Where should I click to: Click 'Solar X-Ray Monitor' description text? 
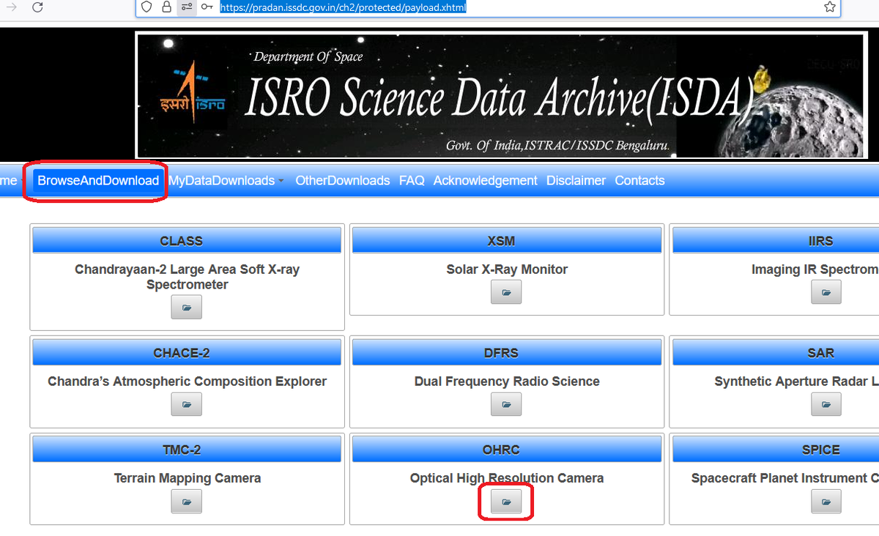tap(507, 269)
